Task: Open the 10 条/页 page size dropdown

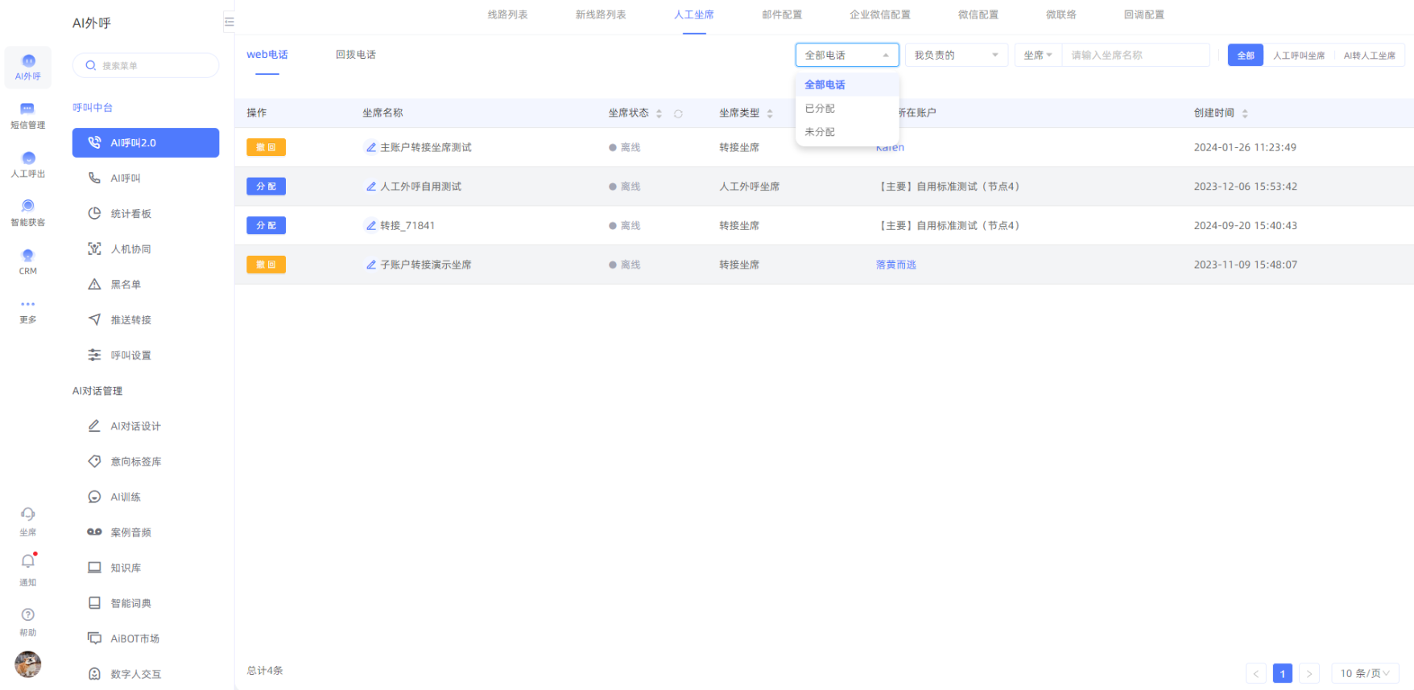Action: coord(1364,673)
